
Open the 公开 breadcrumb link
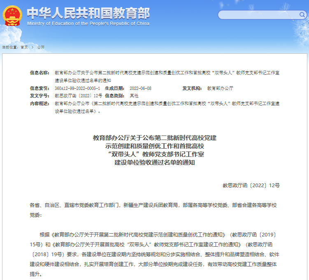point(41,47)
